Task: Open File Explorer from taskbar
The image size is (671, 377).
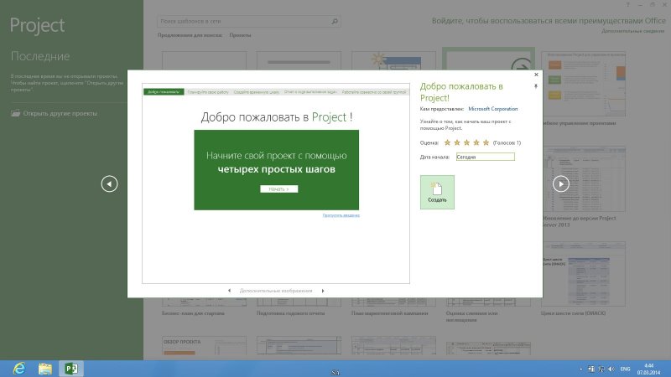Action: click(45, 369)
